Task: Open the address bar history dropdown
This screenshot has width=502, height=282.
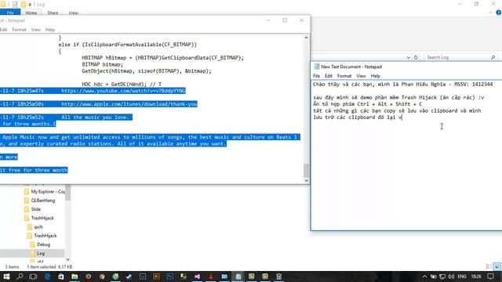Action: pos(408,57)
